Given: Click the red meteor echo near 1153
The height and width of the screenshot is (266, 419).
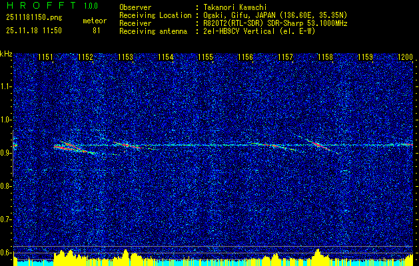Looking at the screenshot, I should [128, 146].
